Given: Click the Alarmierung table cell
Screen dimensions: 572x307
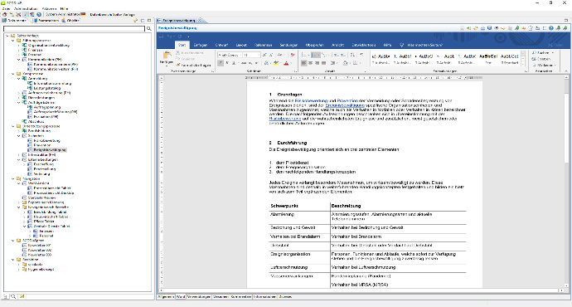Looking at the screenshot, I should click(299, 217).
